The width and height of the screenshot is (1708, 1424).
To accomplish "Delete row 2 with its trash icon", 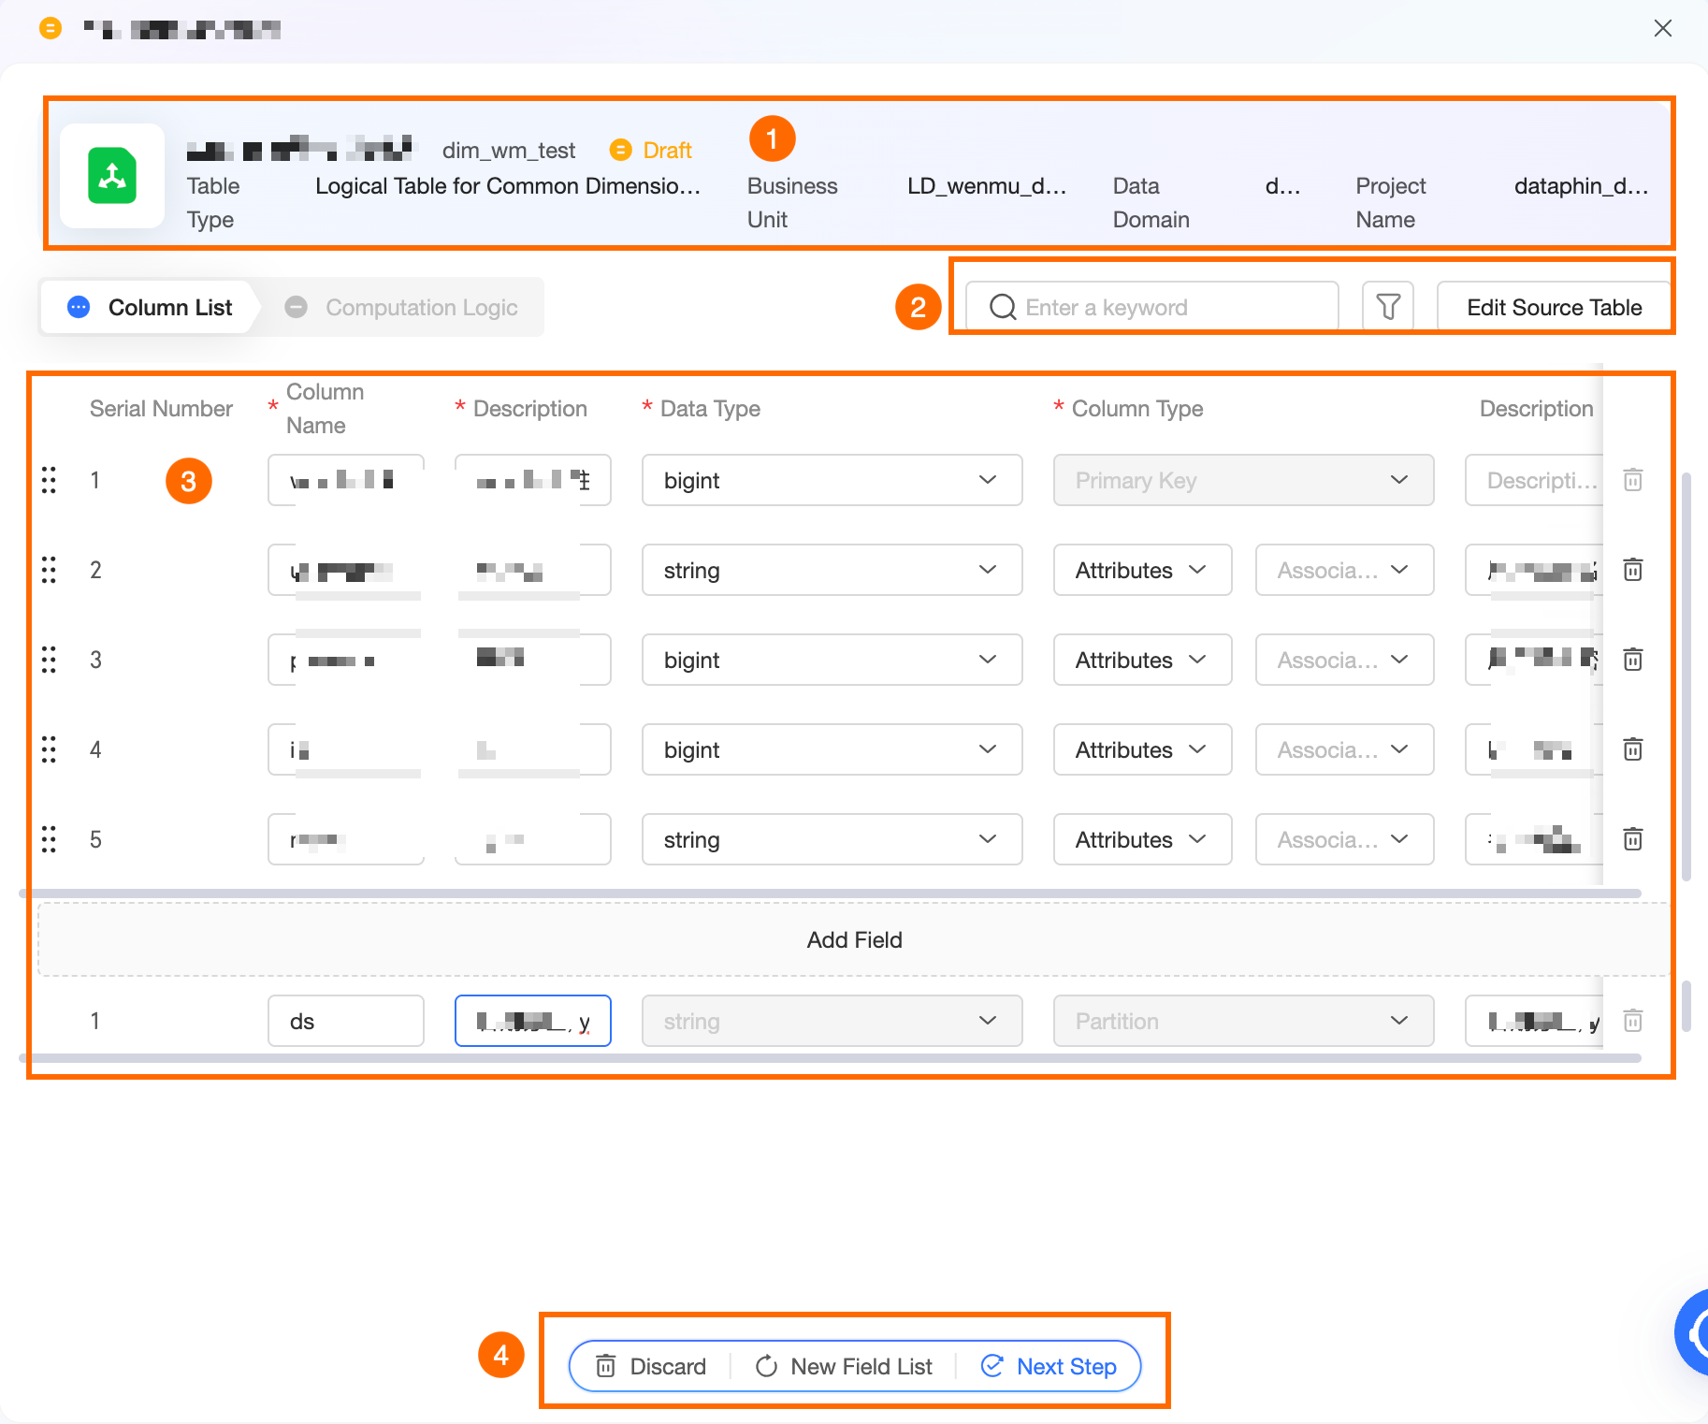I will [1633, 570].
